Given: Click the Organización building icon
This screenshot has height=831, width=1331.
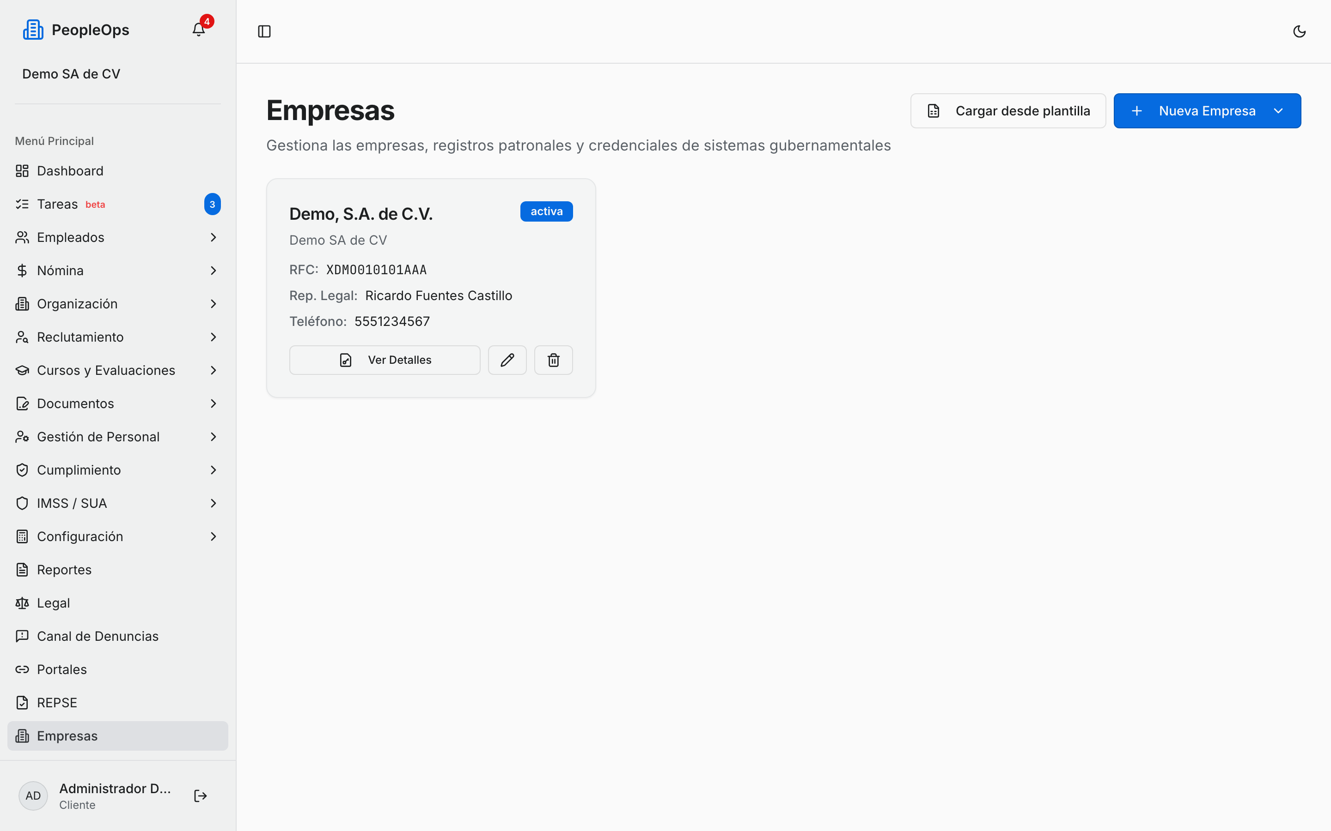Looking at the screenshot, I should click(22, 304).
